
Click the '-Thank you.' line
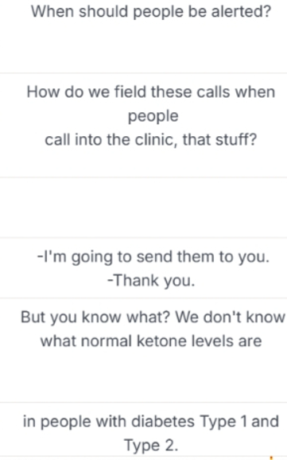(x=151, y=280)
